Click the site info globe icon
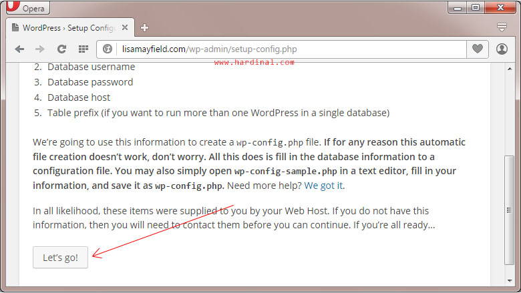Image resolution: width=521 pixels, height=293 pixels. pyautogui.click(x=108, y=49)
